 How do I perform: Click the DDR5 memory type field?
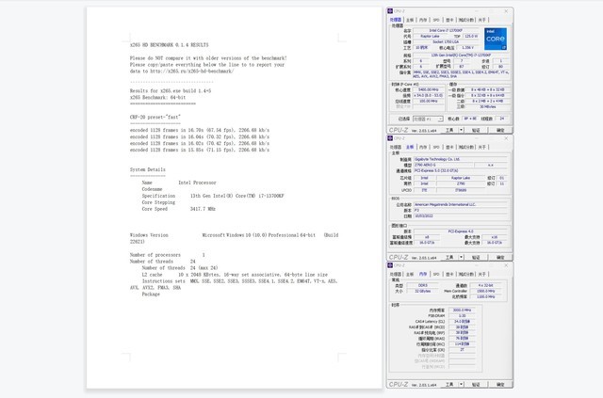click(x=422, y=285)
